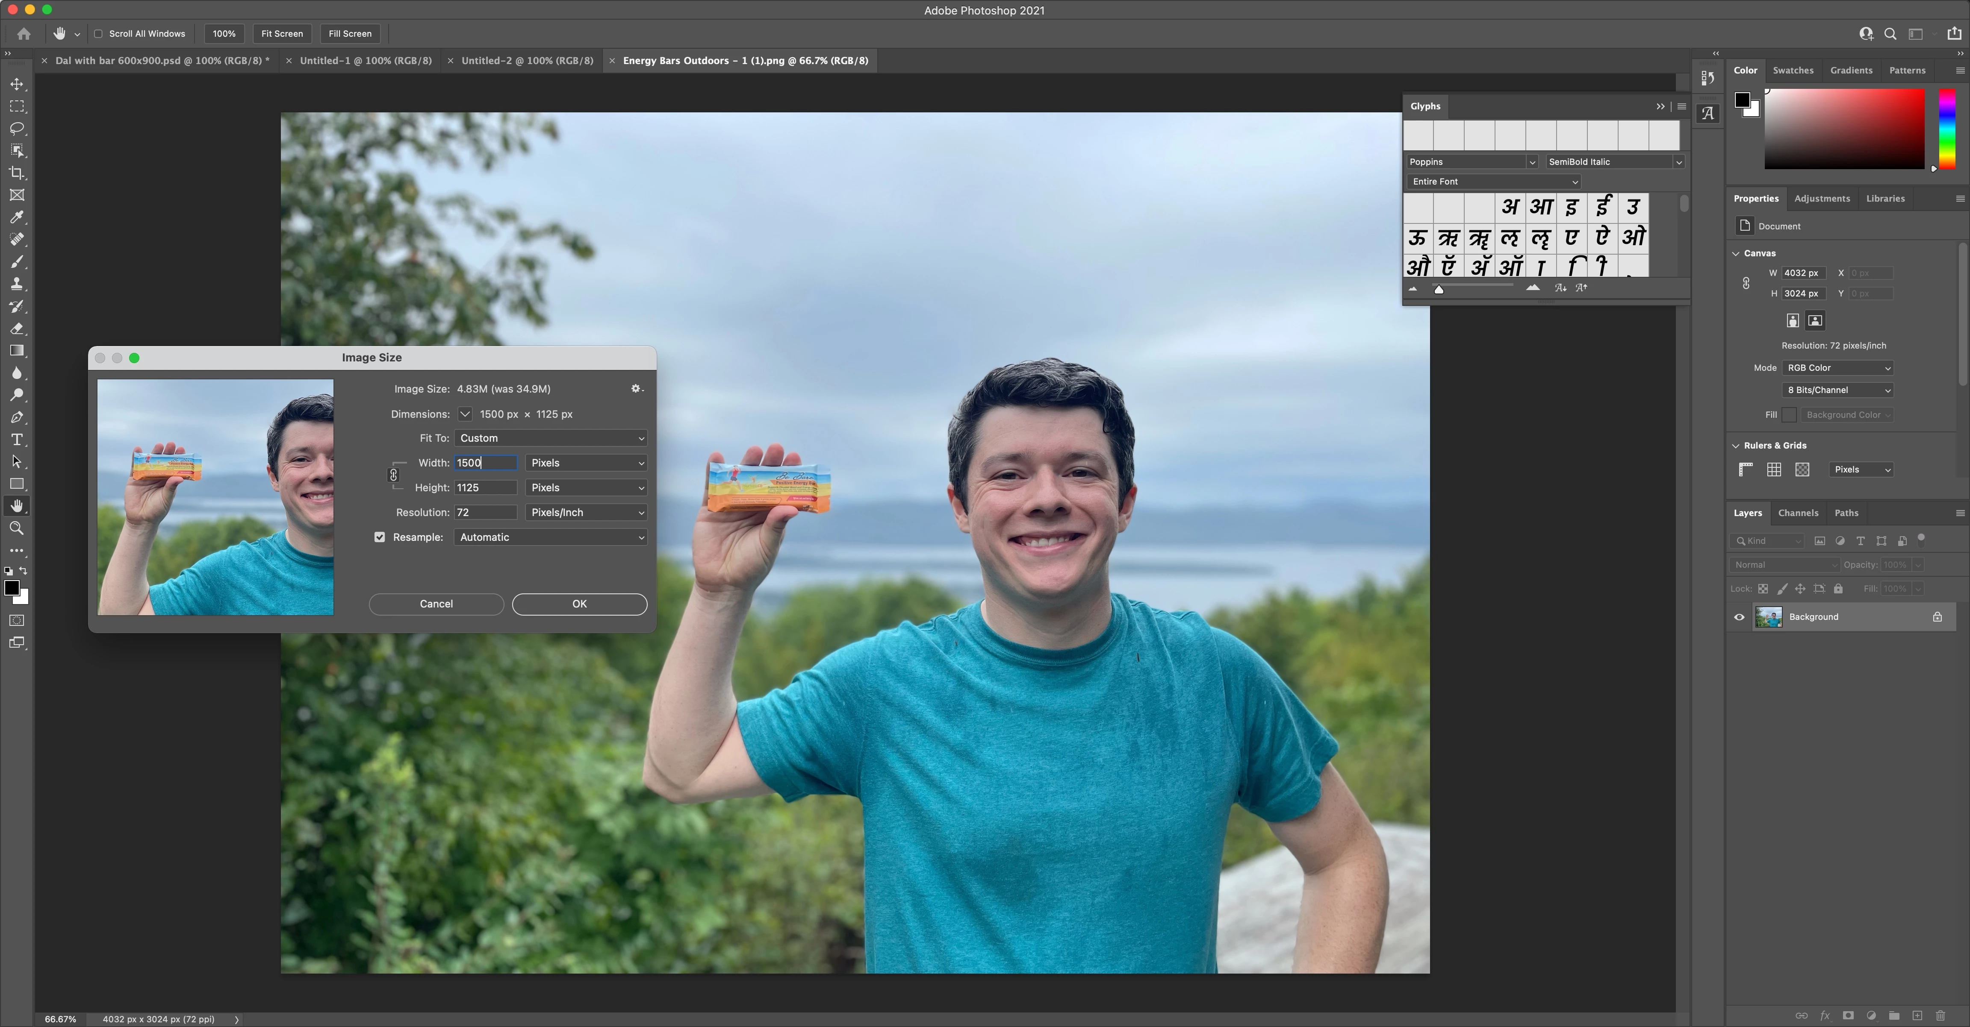Select the Pen tool
The height and width of the screenshot is (1027, 1970).
point(17,417)
